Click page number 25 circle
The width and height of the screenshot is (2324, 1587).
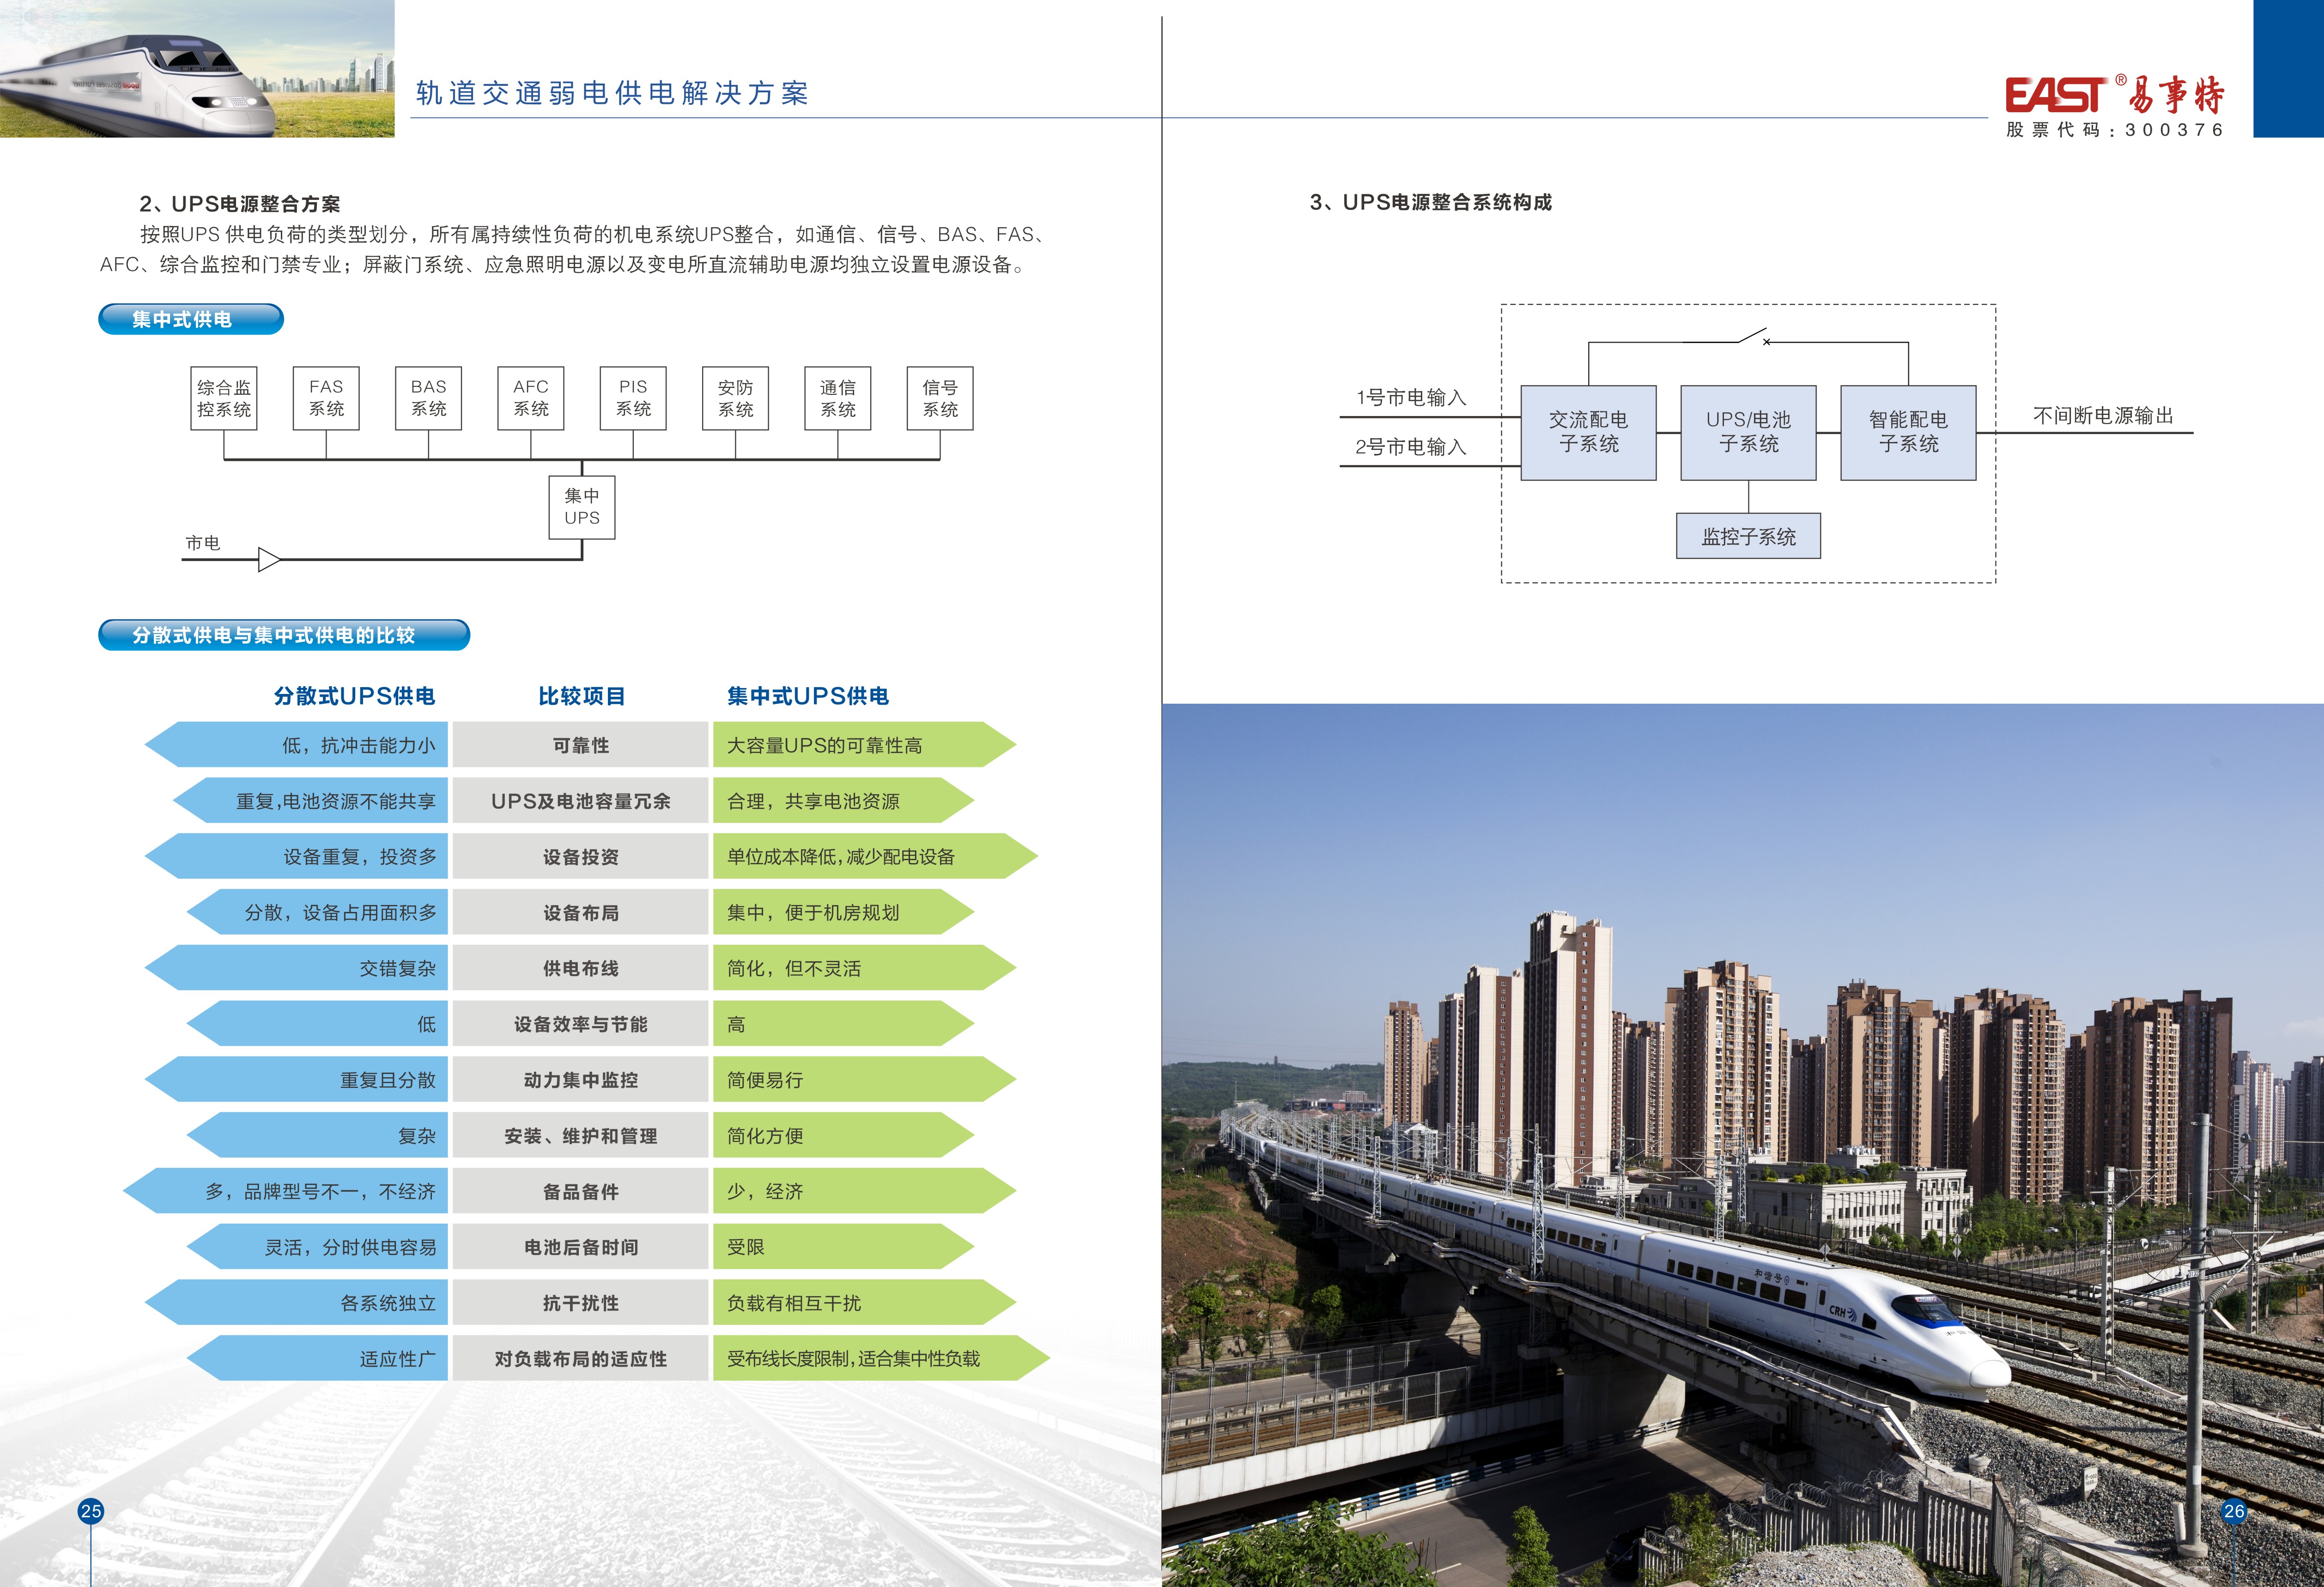pyautogui.click(x=91, y=1511)
